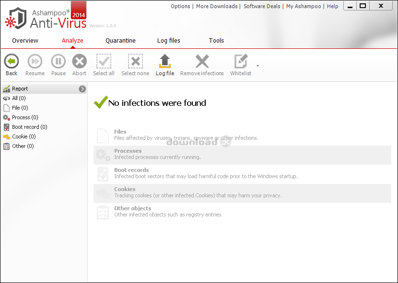The height and width of the screenshot is (283, 398).
Task: Click the Cookie coins icon in sidebar
Action: tap(7, 136)
